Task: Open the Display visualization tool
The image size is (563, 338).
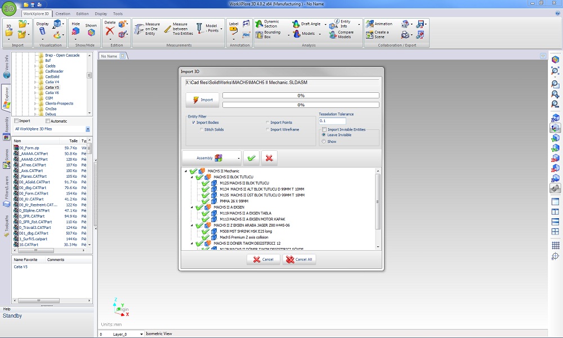Action: (42, 29)
